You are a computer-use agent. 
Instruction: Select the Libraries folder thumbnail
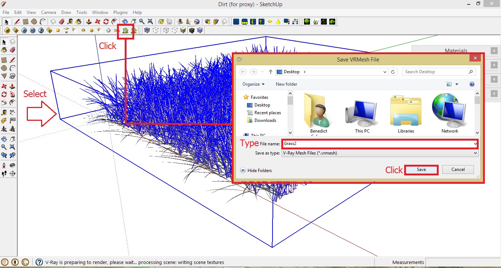[x=406, y=114]
